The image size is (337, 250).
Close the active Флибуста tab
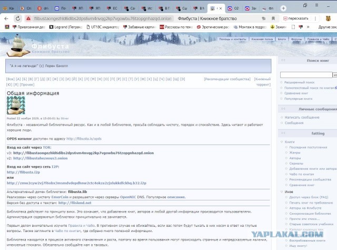coord(221,8)
